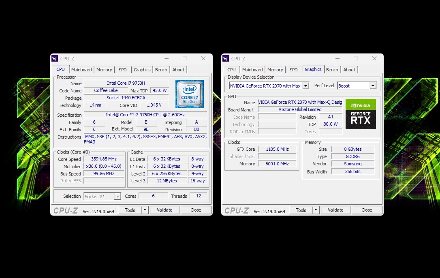
Task: Click Bus Width value 256 bits
Action: 353,171
